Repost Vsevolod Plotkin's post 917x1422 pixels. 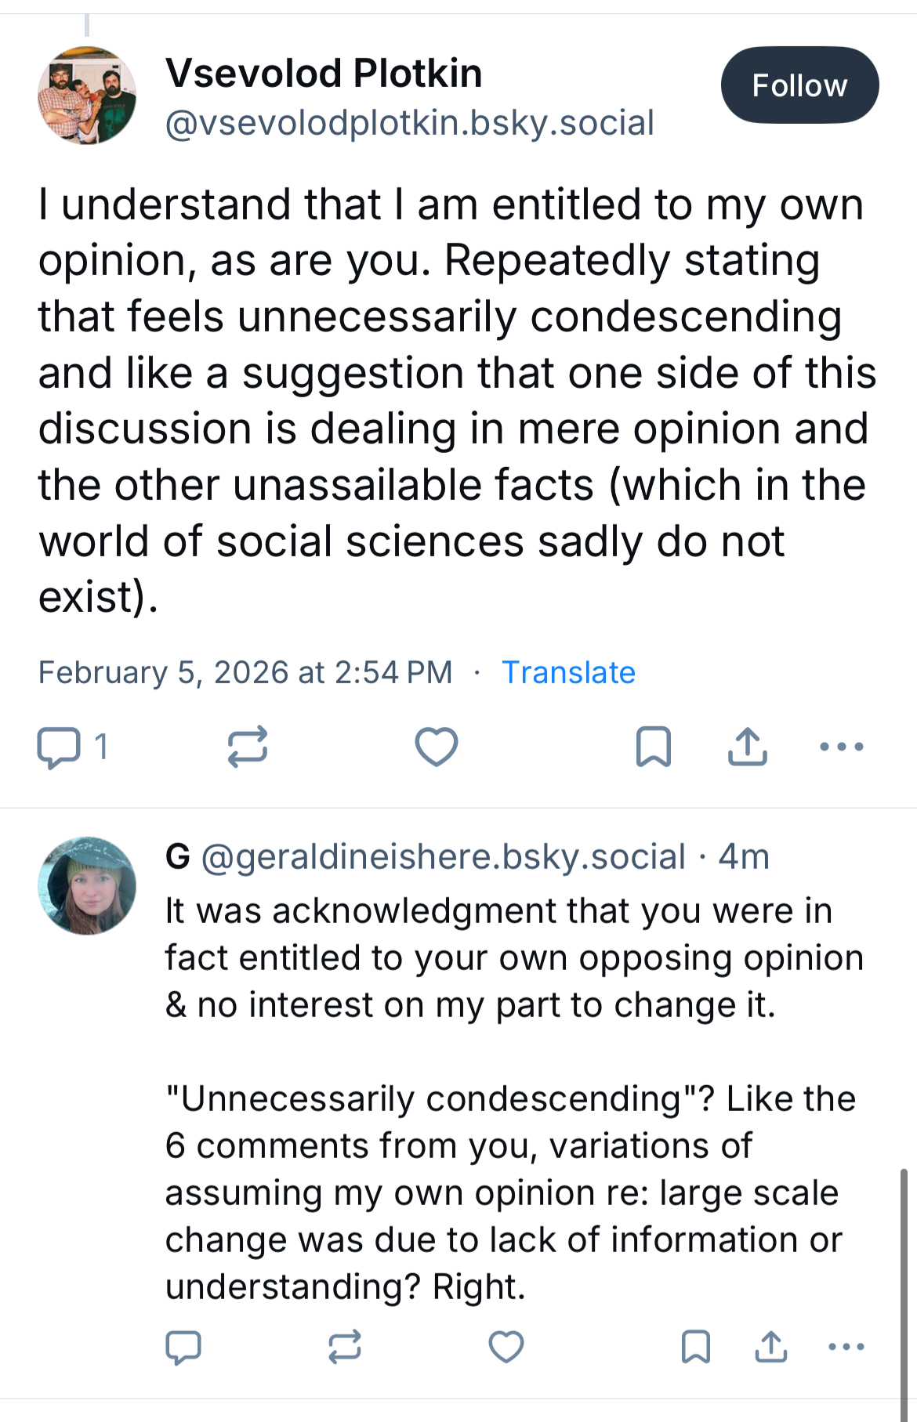[x=248, y=747]
